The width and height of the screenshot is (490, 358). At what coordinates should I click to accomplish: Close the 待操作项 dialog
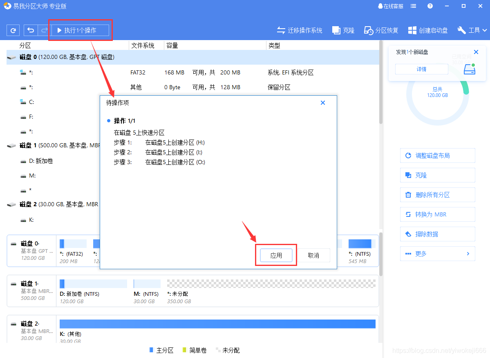[x=322, y=103]
